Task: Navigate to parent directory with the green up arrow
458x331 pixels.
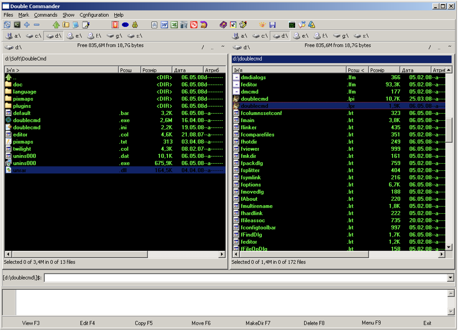Action: click(56, 25)
